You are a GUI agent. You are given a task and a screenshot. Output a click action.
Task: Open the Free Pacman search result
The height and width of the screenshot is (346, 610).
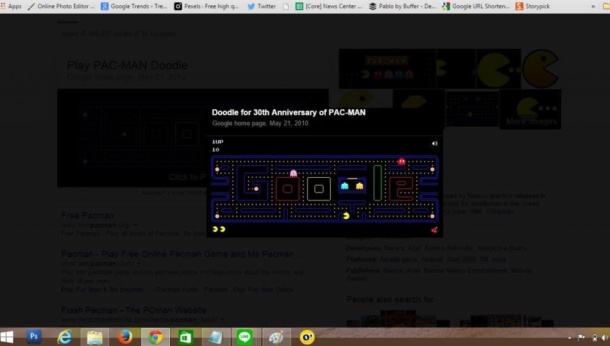click(87, 215)
